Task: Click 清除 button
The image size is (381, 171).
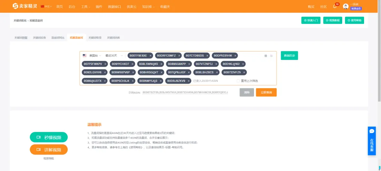Action: click(247, 92)
